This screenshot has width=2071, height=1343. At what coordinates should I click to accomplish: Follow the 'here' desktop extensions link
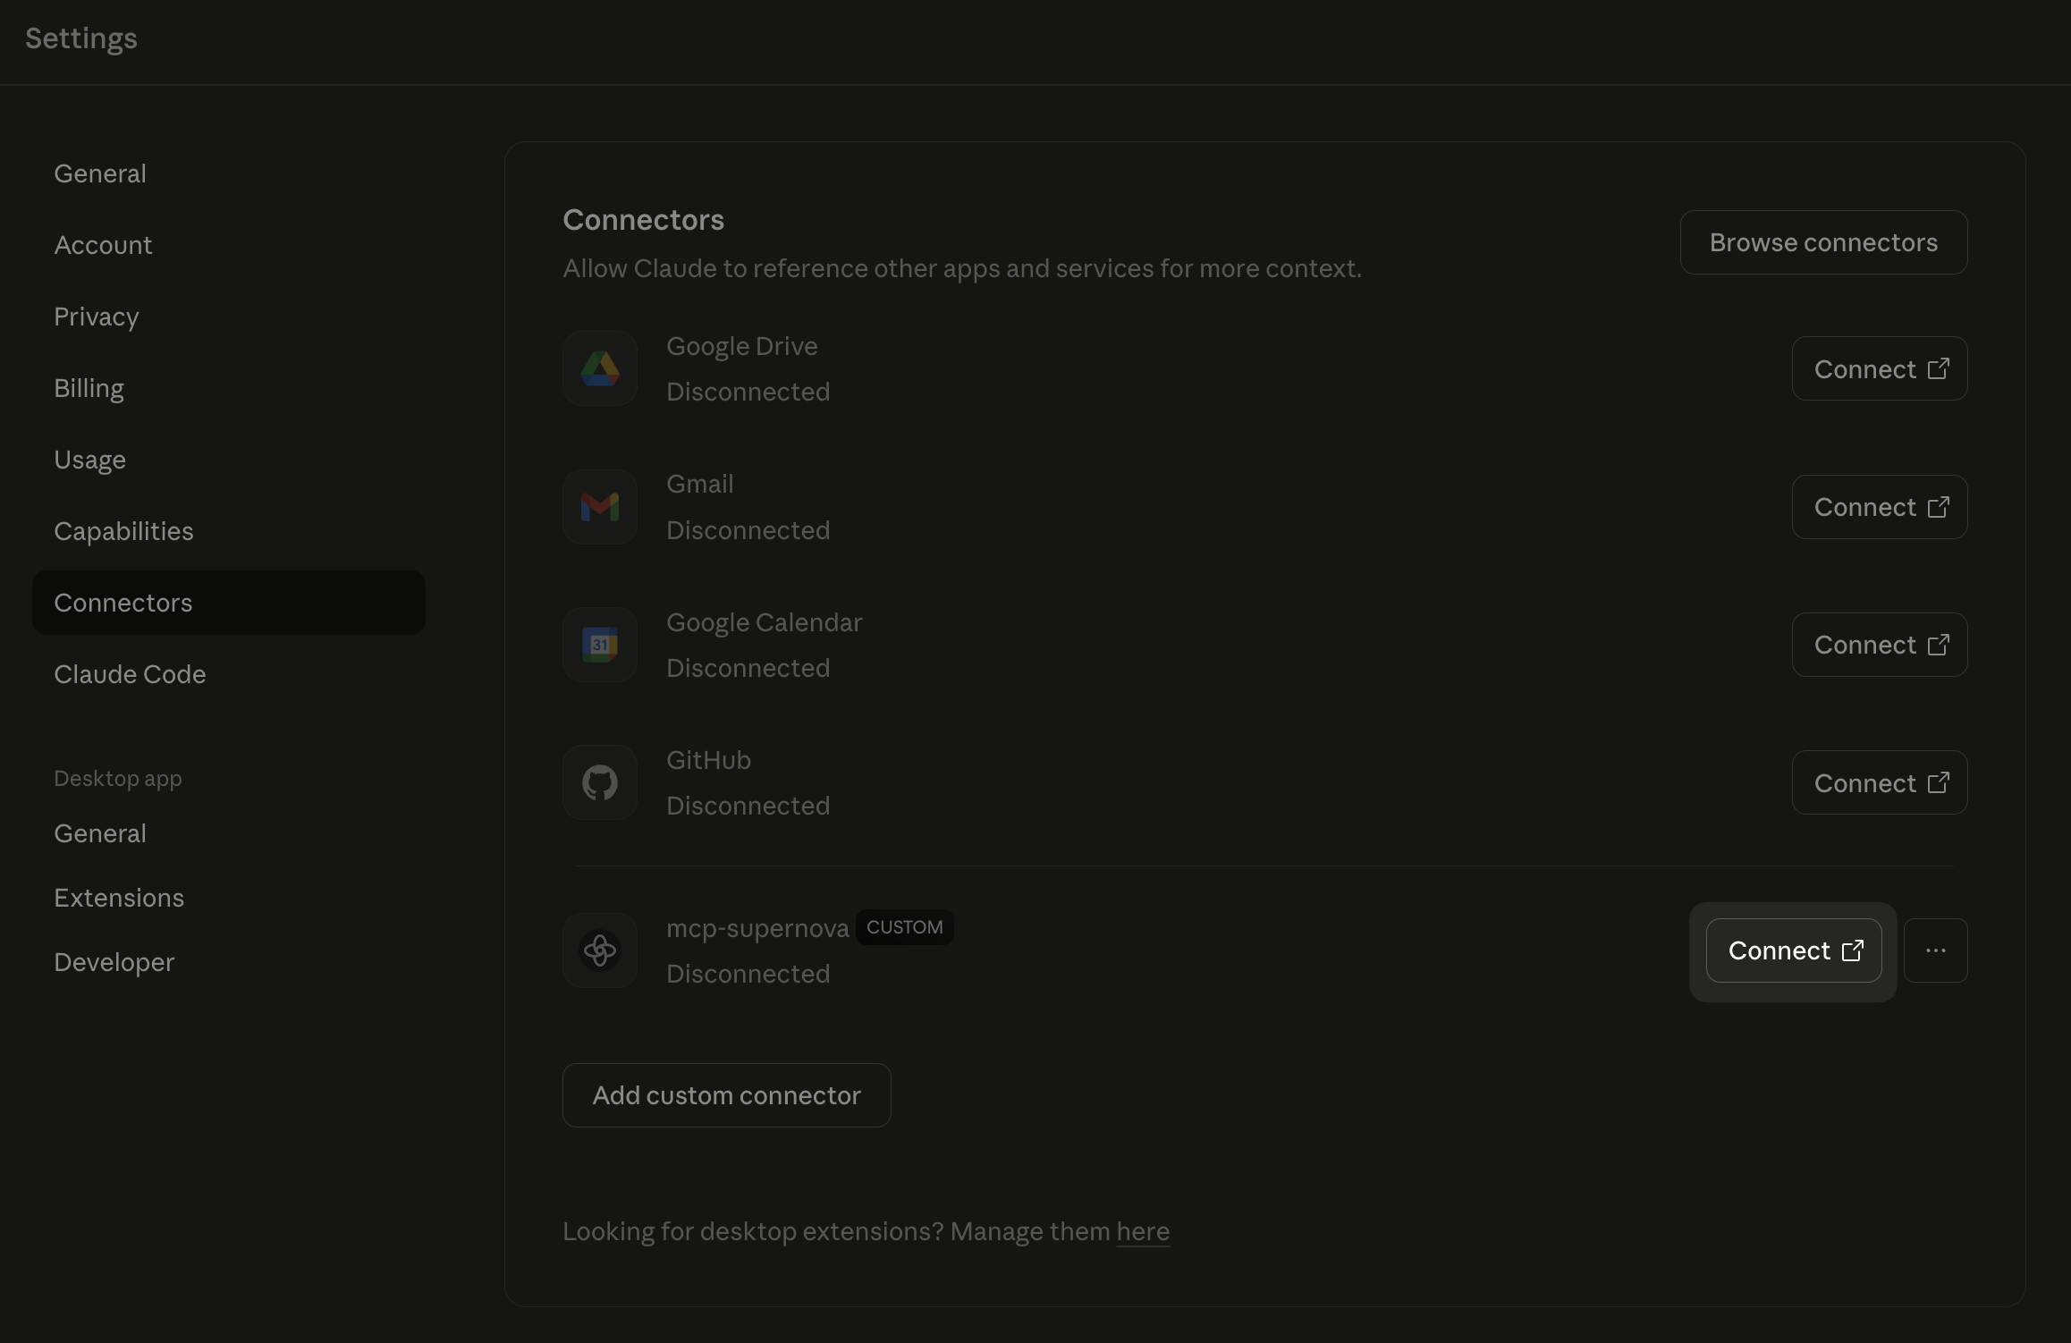(x=1142, y=1231)
